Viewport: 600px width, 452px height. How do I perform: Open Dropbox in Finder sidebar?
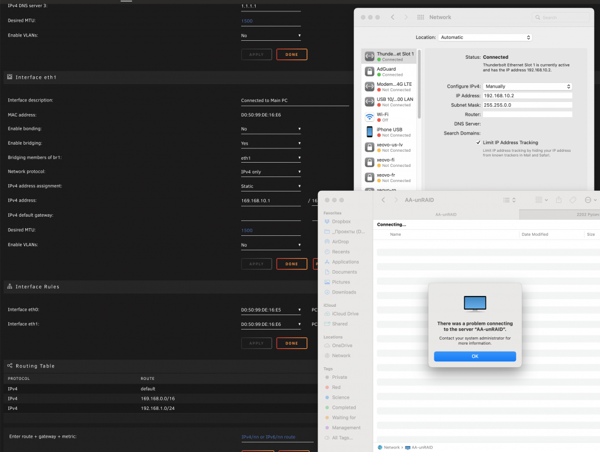pos(341,221)
